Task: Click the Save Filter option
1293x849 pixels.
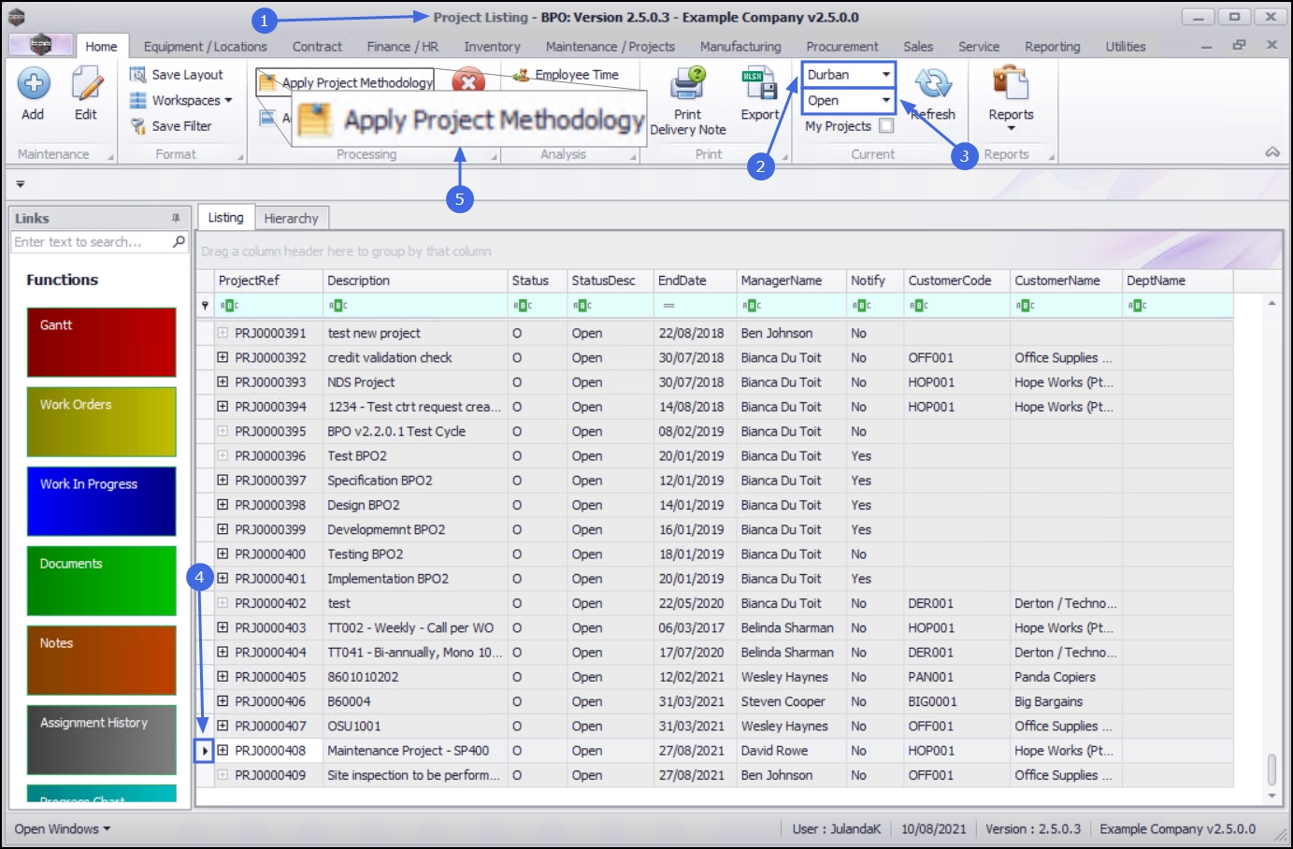Action: tap(181, 126)
